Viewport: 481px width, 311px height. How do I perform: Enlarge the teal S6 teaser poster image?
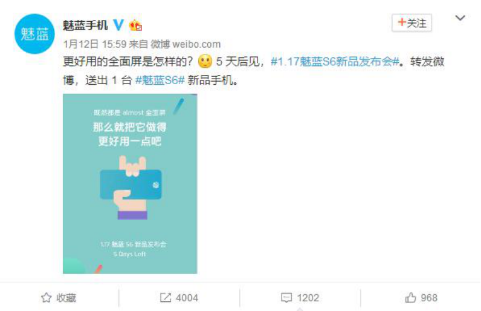click(130, 183)
